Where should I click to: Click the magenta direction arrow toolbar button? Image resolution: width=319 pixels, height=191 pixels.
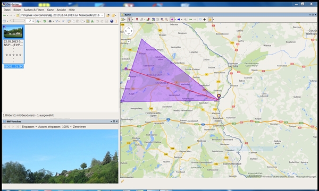click(x=172, y=19)
